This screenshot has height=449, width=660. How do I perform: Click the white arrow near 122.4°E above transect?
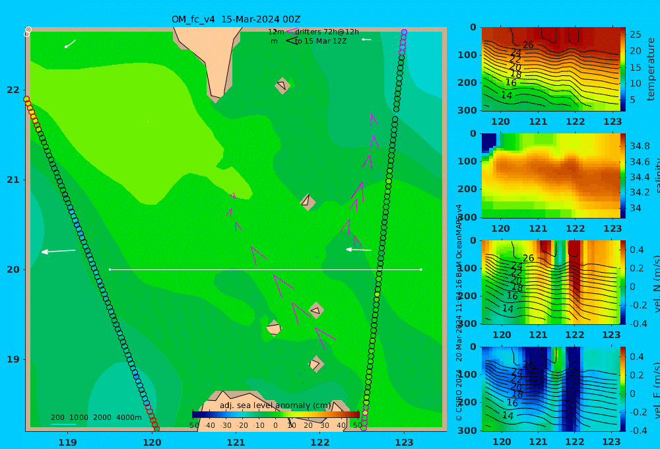pyautogui.click(x=358, y=250)
